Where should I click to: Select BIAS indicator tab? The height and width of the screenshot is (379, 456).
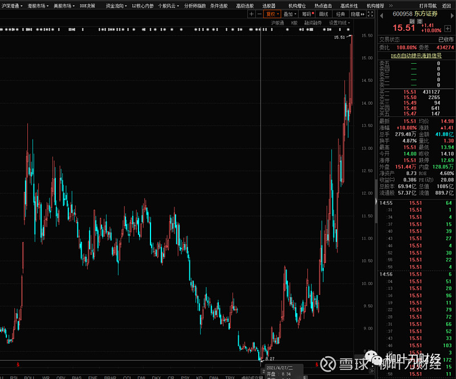(x=76, y=377)
